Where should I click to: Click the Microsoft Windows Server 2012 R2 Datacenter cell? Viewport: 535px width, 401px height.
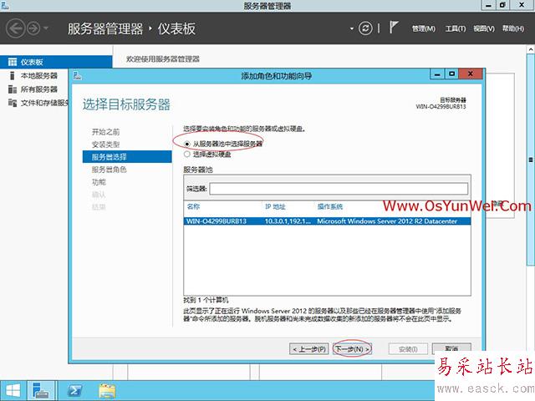pos(387,221)
